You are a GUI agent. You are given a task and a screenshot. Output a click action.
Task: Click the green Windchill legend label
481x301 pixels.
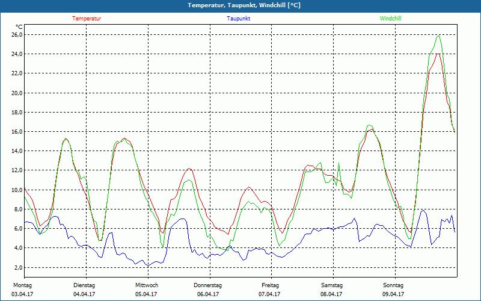(391, 19)
